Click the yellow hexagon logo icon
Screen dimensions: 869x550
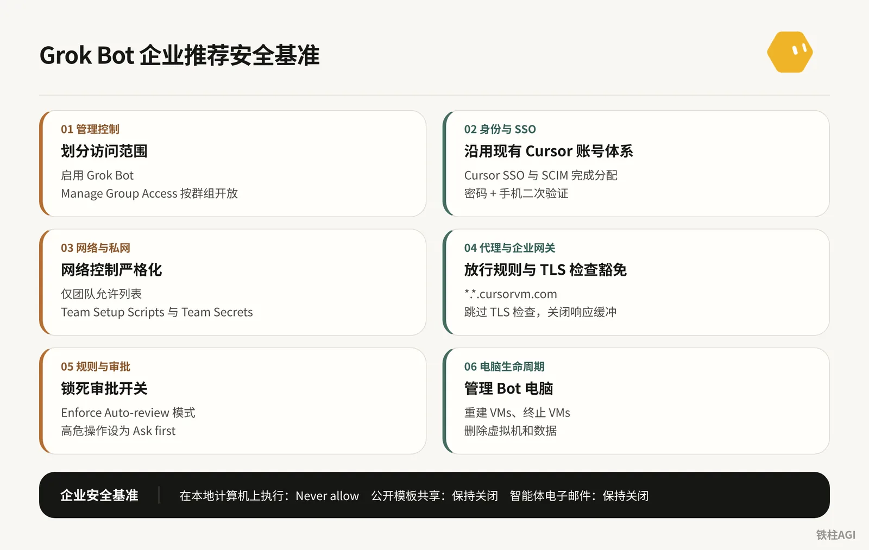coord(790,52)
